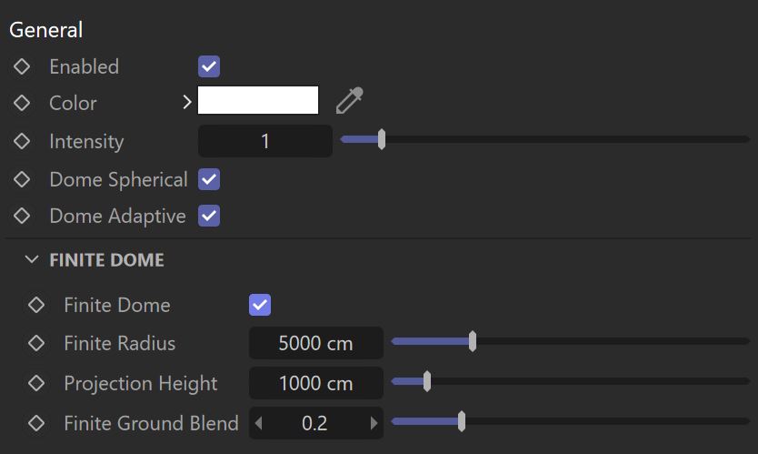Click the Dome Adaptive label

point(117,216)
